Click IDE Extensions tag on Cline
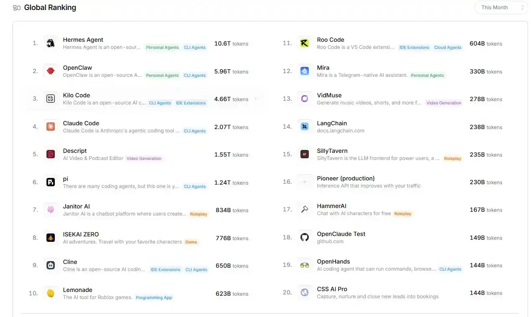Viewport: 531px width, 317px height. point(166,270)
